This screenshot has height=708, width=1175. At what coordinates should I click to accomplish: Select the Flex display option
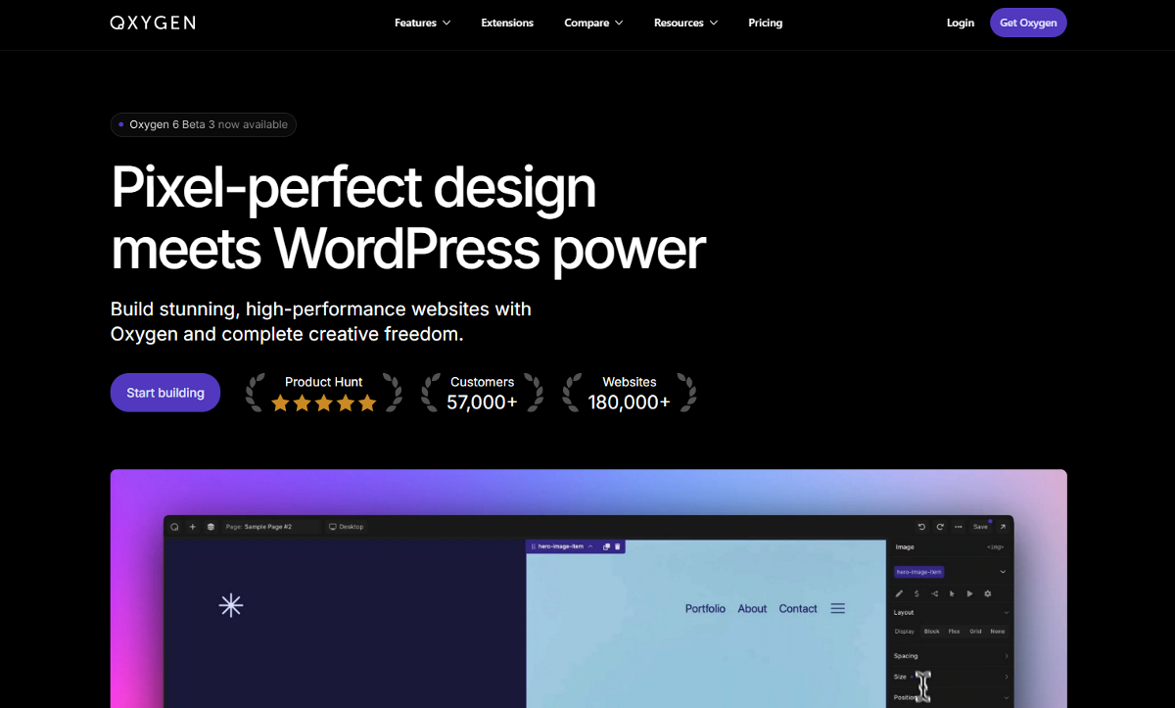click(954, 632)
